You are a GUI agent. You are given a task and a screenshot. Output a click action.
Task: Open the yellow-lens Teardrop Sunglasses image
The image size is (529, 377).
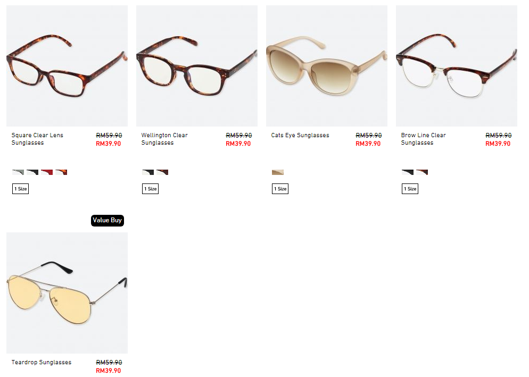67,292
